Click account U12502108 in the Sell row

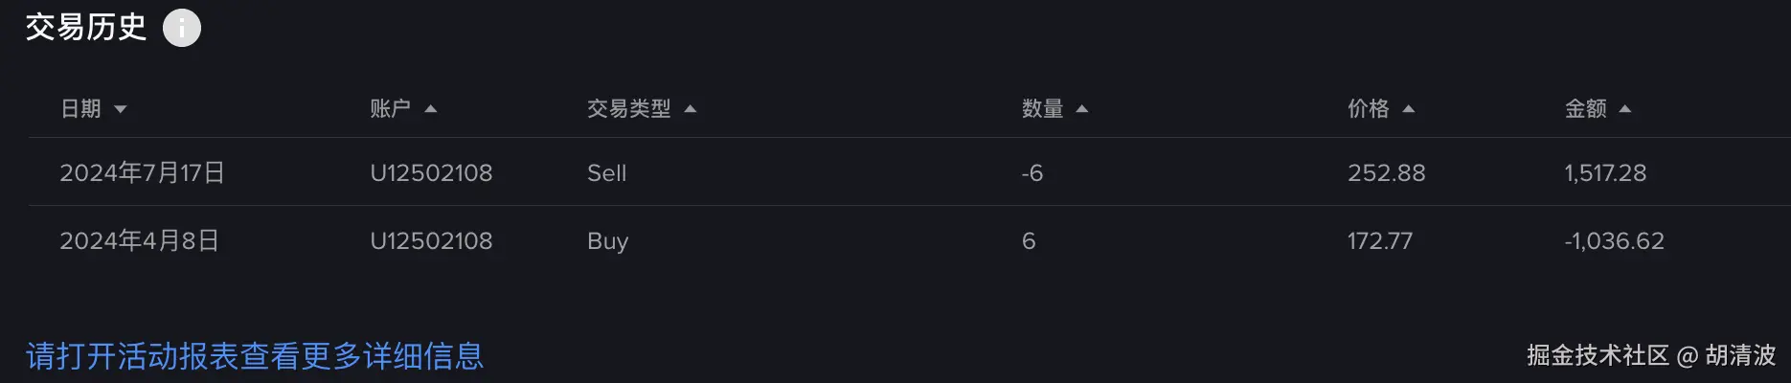(x=431, y=173)
